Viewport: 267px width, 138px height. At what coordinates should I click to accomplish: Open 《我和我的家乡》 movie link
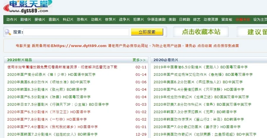[53, 127]
